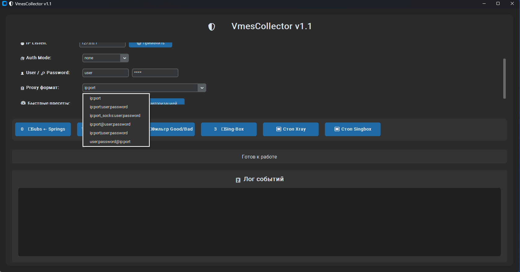Screen dimensions: 520x272
Task: Click the stop icon on Стоп Xray
Action: point(278,129)
